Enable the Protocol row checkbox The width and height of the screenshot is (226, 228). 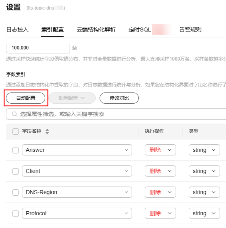point(16,214)
